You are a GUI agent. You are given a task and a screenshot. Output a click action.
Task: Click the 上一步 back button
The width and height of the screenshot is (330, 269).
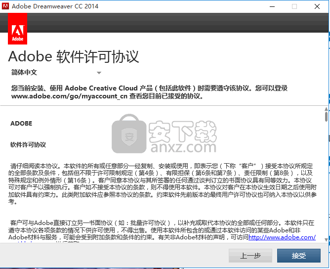(x=250, y=256)
